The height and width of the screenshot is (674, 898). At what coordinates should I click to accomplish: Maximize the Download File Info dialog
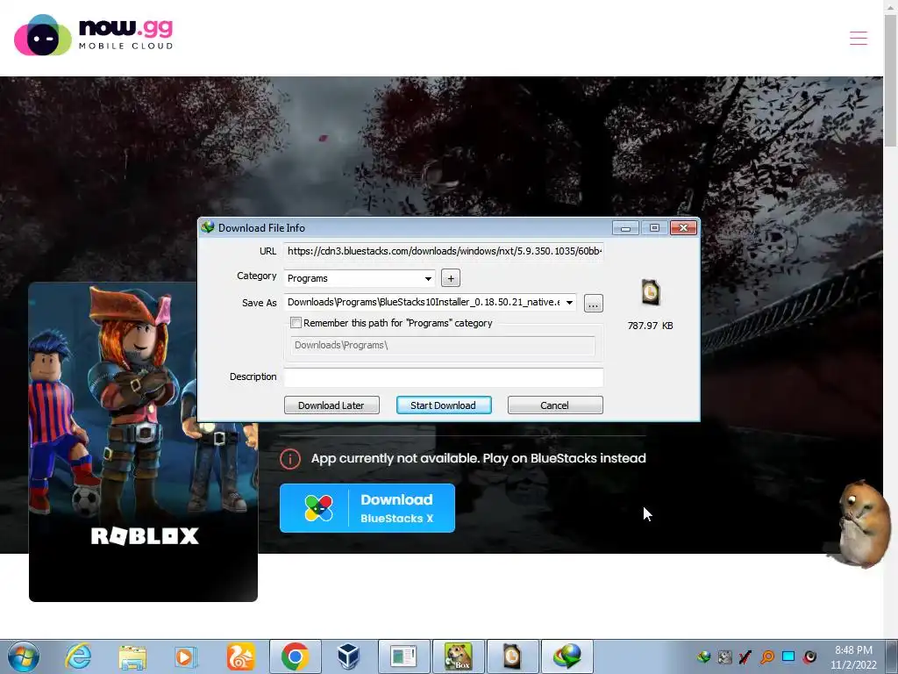654,228
